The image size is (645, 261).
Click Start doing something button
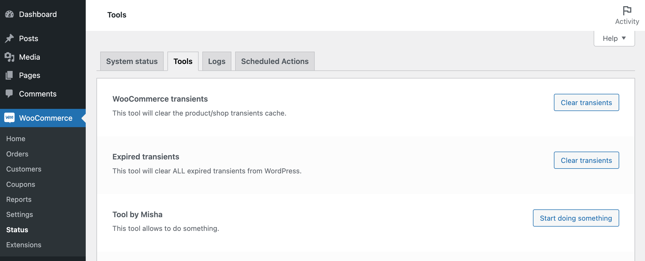[576, 218]
